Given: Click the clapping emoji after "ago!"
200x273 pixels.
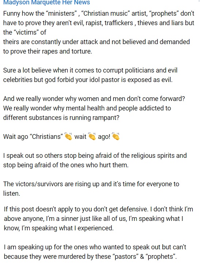Looking at the screenshot, I should [x=116, y=136].
